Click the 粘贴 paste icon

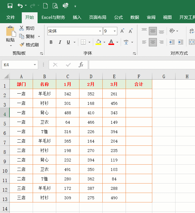point(11,31)
